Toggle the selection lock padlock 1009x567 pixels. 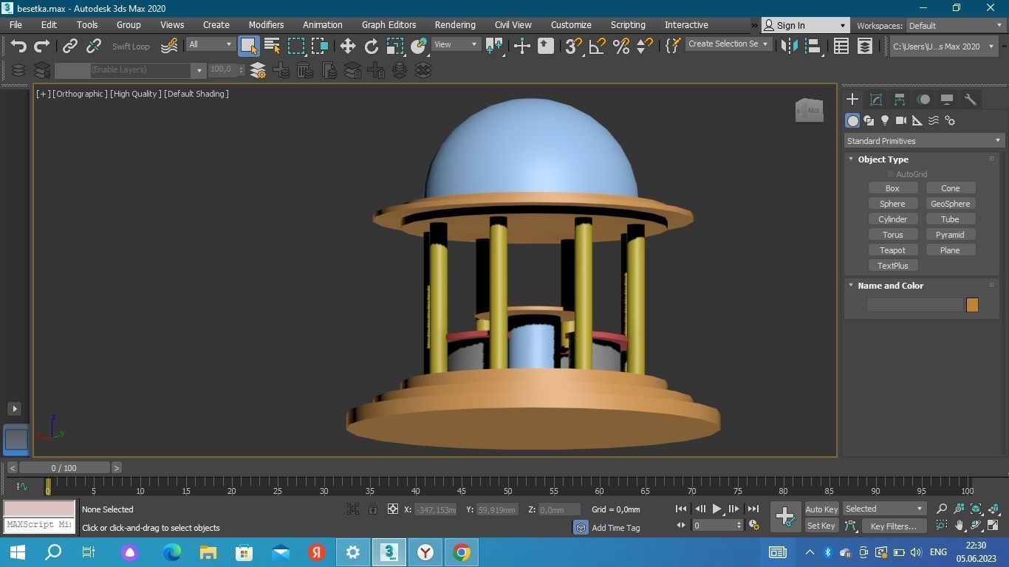(x=373, y=509)
